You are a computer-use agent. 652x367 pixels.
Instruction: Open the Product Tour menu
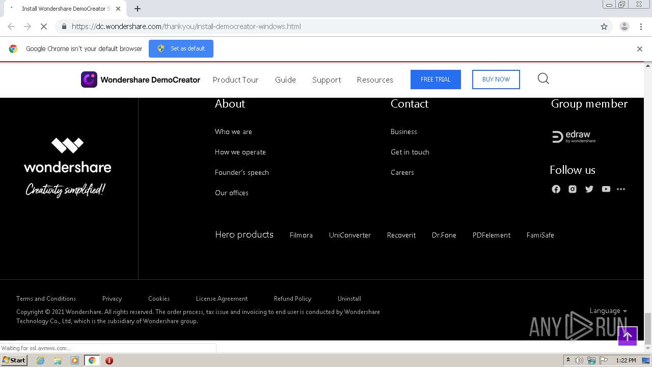click(236, 80)
